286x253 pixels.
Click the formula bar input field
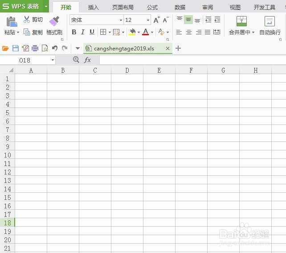click(192, 60)
